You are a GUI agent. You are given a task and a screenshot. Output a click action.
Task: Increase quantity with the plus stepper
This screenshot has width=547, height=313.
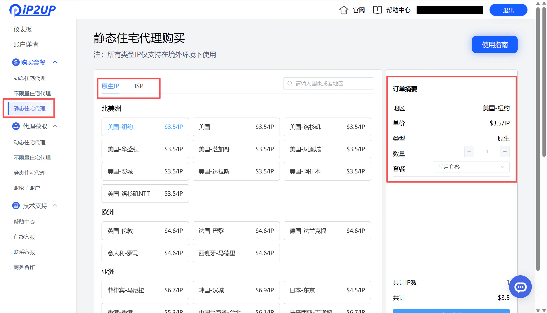point(505,151)
